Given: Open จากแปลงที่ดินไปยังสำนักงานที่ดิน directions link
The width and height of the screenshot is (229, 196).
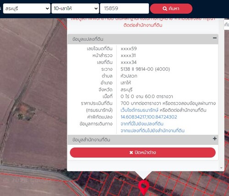Looking at the screenshot, I should click(x=153, y=131).
